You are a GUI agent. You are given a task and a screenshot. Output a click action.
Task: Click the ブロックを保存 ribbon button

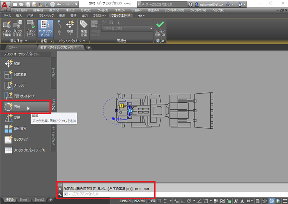point(17,28)
